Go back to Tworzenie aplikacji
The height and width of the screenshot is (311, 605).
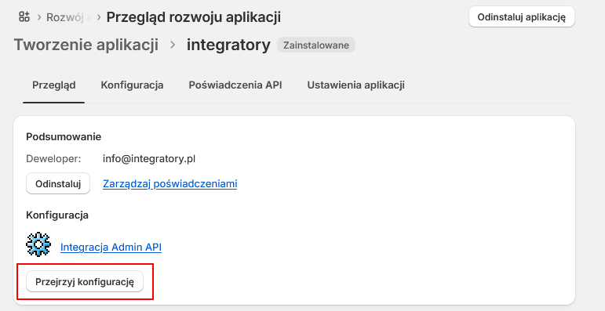point(86,45)
